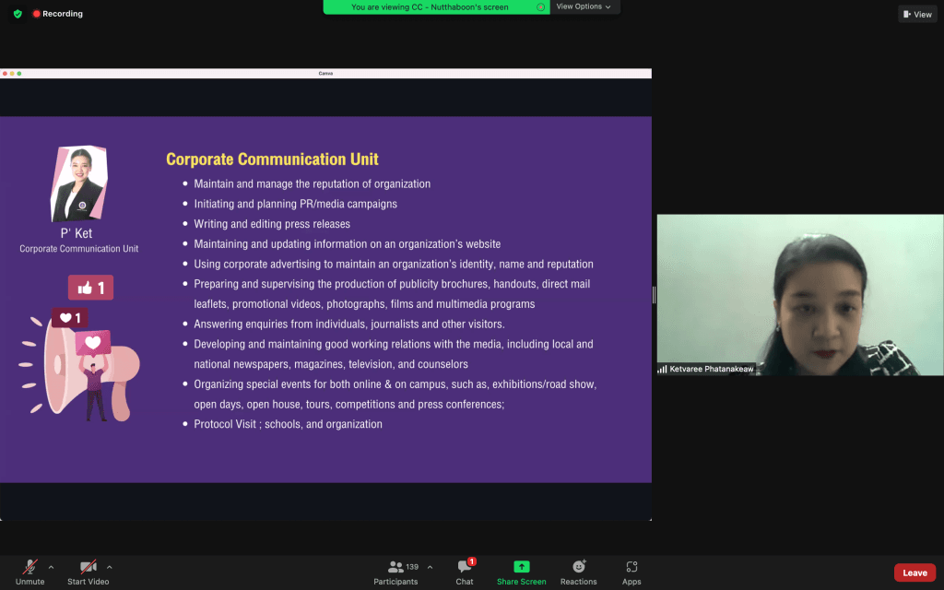
Task: Click the P' Ket profile photo on slide
Action: tap(78, 184)
